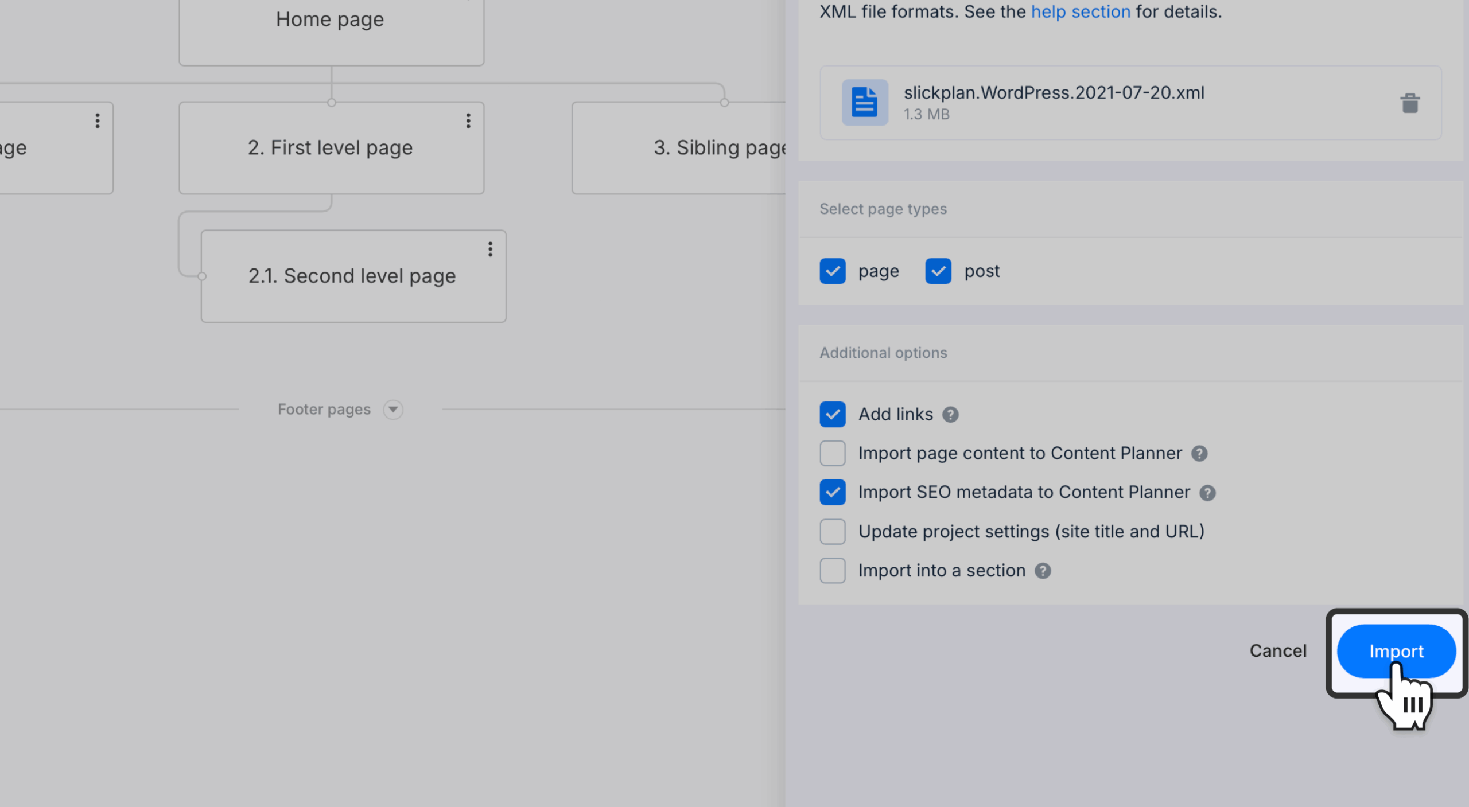Click the Import button
This screenshot has width=1469, height=807.
[x=1396, y=651]
